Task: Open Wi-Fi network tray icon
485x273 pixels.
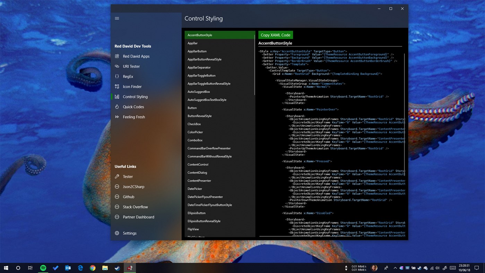Action: click(432, 268)
